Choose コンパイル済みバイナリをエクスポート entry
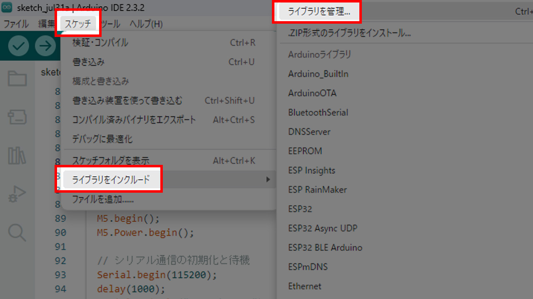The width and height of the screenshot is (533, 299). [134, 120]
